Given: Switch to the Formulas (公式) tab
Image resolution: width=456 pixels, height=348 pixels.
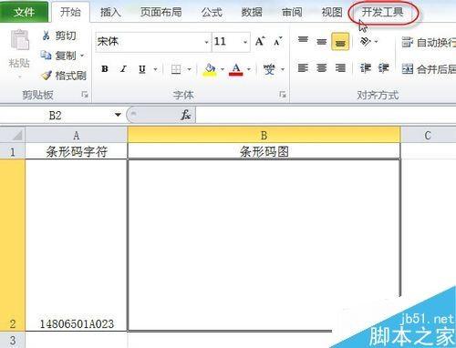Looking at the screenshot, I should pyautogui.click(x=212, y=12).
